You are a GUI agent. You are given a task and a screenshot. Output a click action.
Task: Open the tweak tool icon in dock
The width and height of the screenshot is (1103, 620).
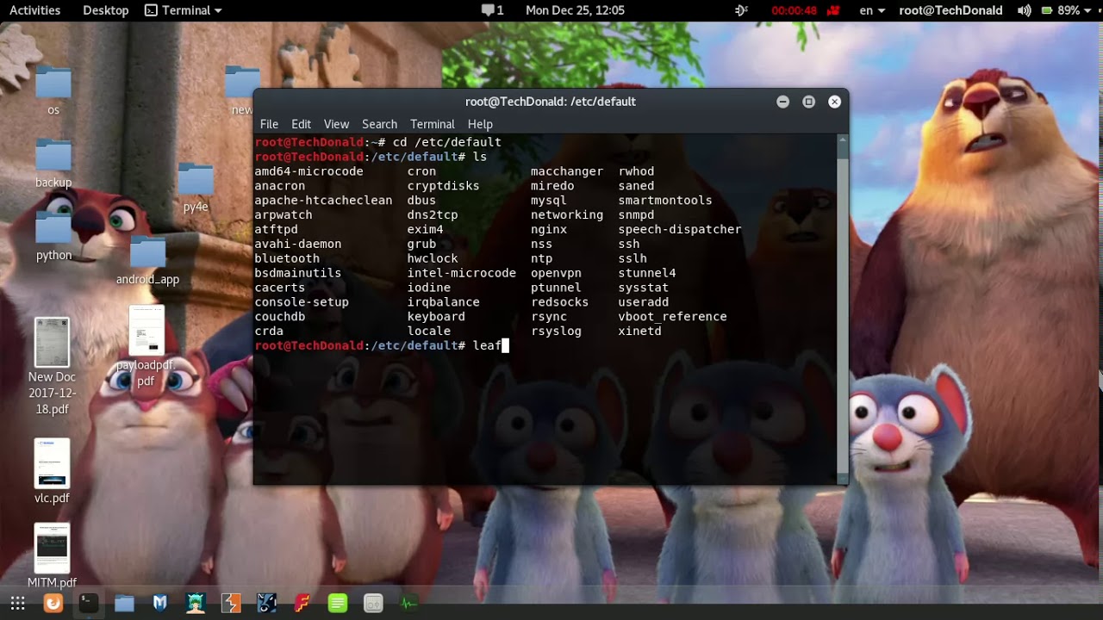(373, 604)
